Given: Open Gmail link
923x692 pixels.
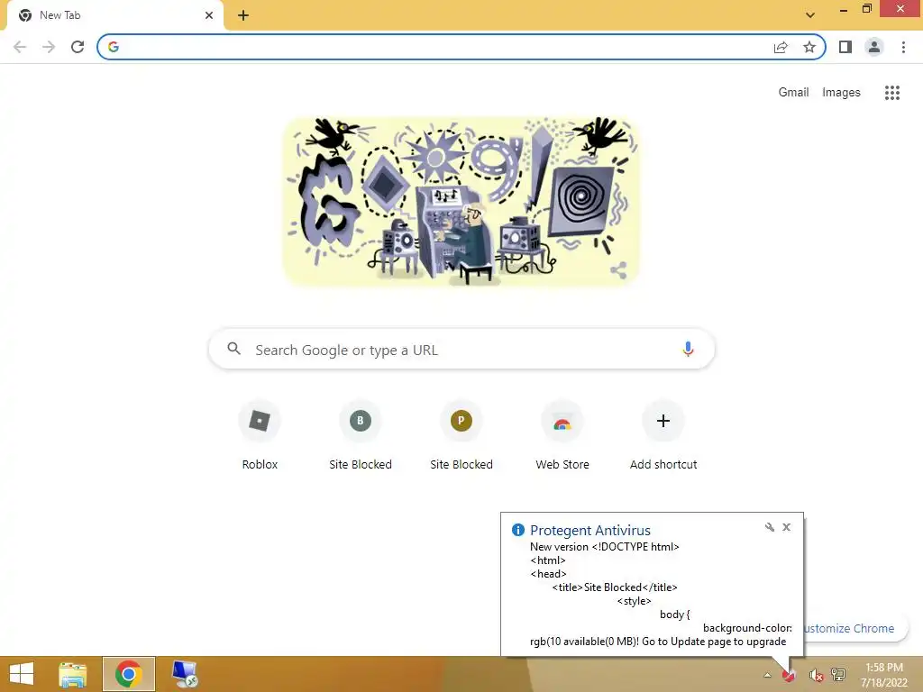Looking at the screenshot, I should point(793,93).
